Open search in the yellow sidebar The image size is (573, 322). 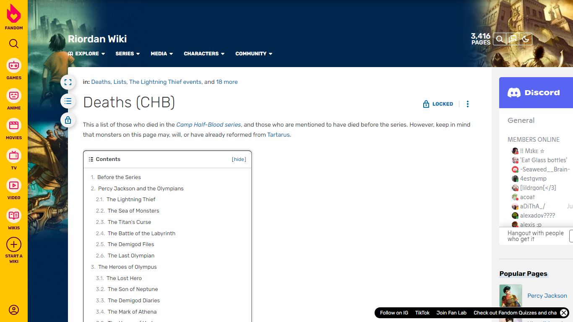[x=14, y=44]
